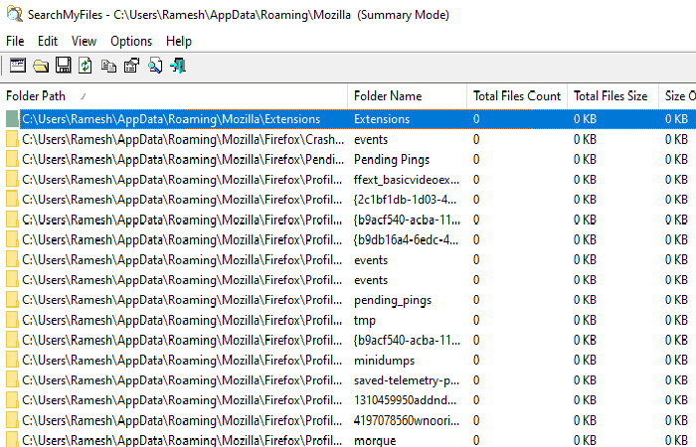The image size is (696, 447).
Task: Click the Exit door toolbar icon
Action: click(x=178, y=66)
